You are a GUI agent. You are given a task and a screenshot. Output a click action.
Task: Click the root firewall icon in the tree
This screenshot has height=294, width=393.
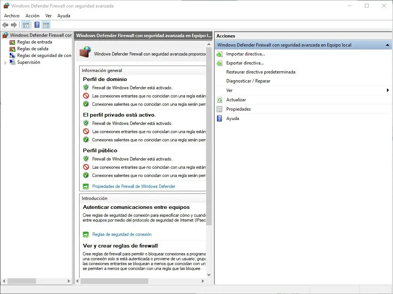click(5, 35)
